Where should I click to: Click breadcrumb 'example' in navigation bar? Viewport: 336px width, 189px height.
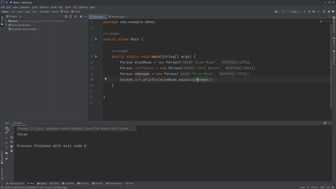coord(44,12)
